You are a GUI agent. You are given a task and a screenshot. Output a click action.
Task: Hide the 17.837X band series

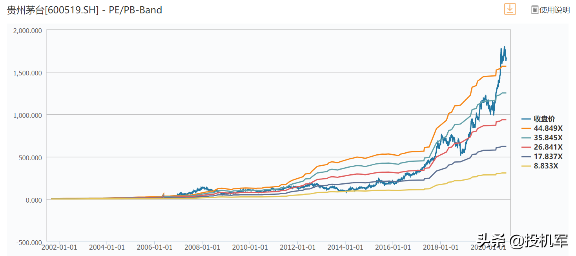point(542,157)
